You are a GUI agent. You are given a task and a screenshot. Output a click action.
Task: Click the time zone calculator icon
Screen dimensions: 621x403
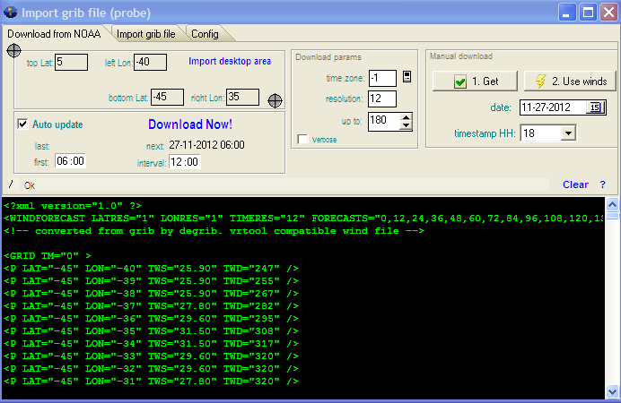(407, 77)
